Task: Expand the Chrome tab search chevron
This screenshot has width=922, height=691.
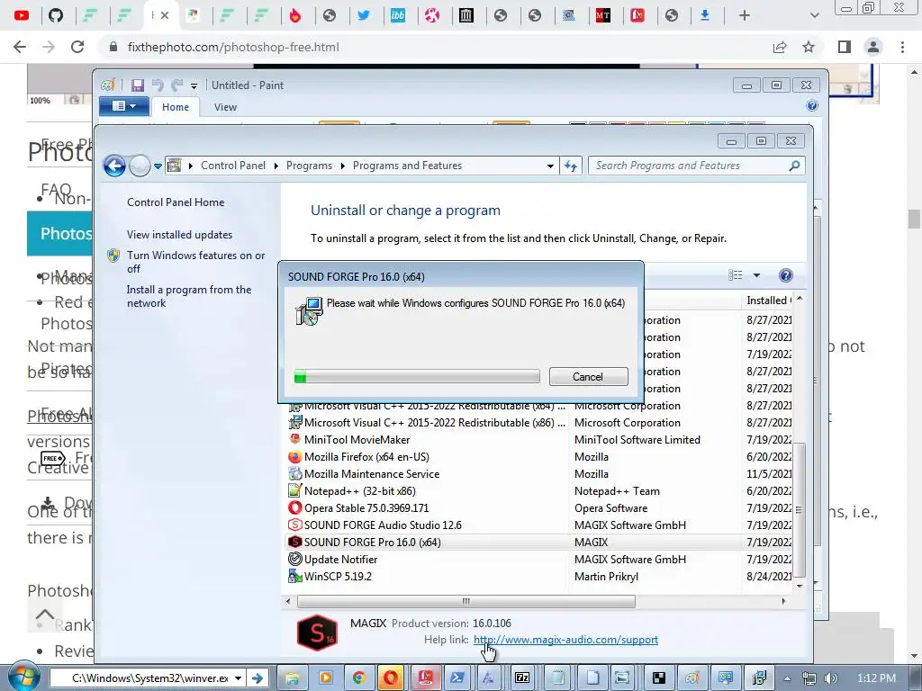Action: coord(814,15)
